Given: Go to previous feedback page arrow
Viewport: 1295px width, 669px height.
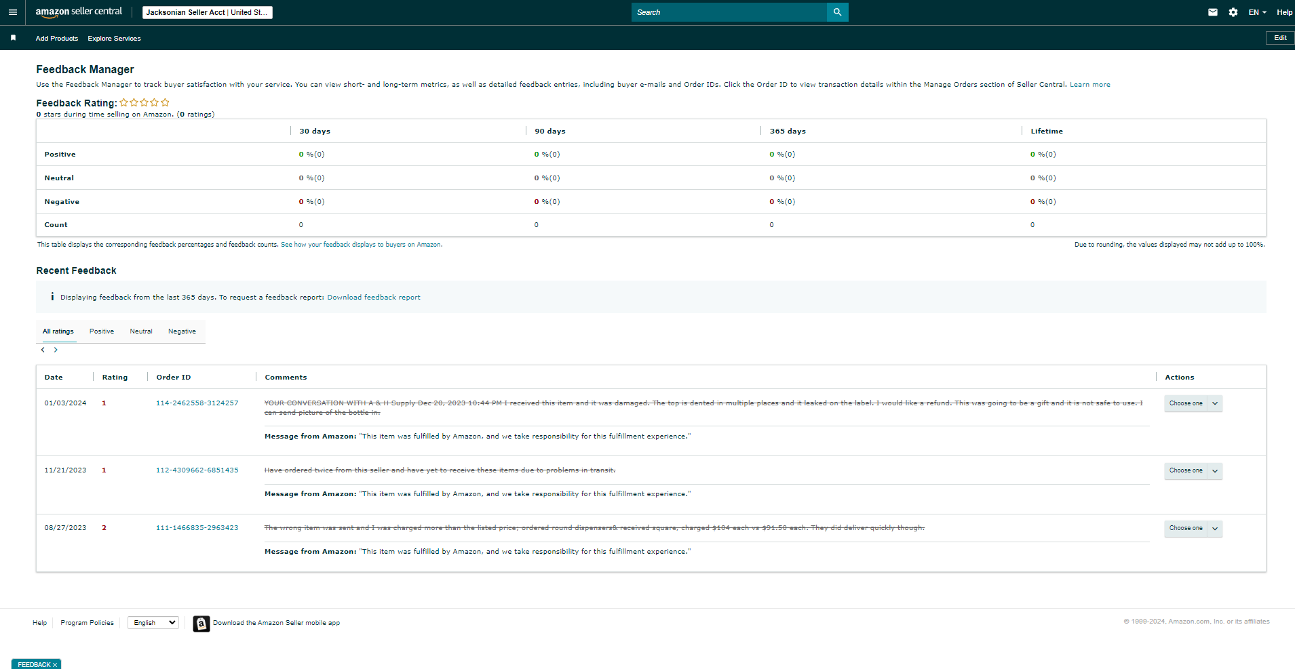Looking at the screenshot, I should [43, 350].
